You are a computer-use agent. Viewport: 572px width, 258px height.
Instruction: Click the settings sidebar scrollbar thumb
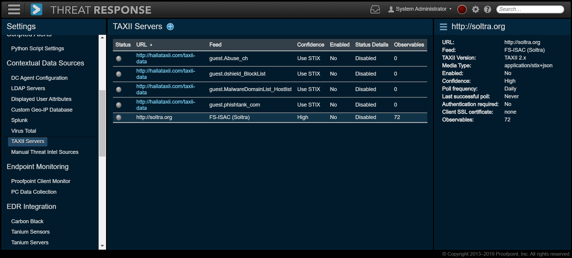click(102, 123)
